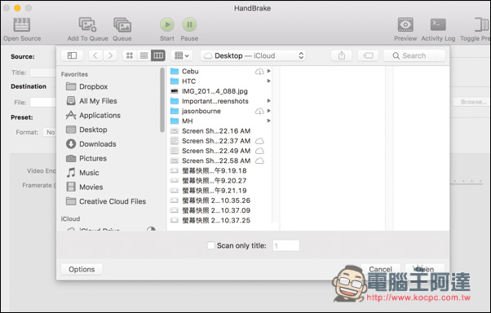Click the Scan only title number field
Image resolution: width=491 pixels, height=313 pixels.
coord(286,245)
